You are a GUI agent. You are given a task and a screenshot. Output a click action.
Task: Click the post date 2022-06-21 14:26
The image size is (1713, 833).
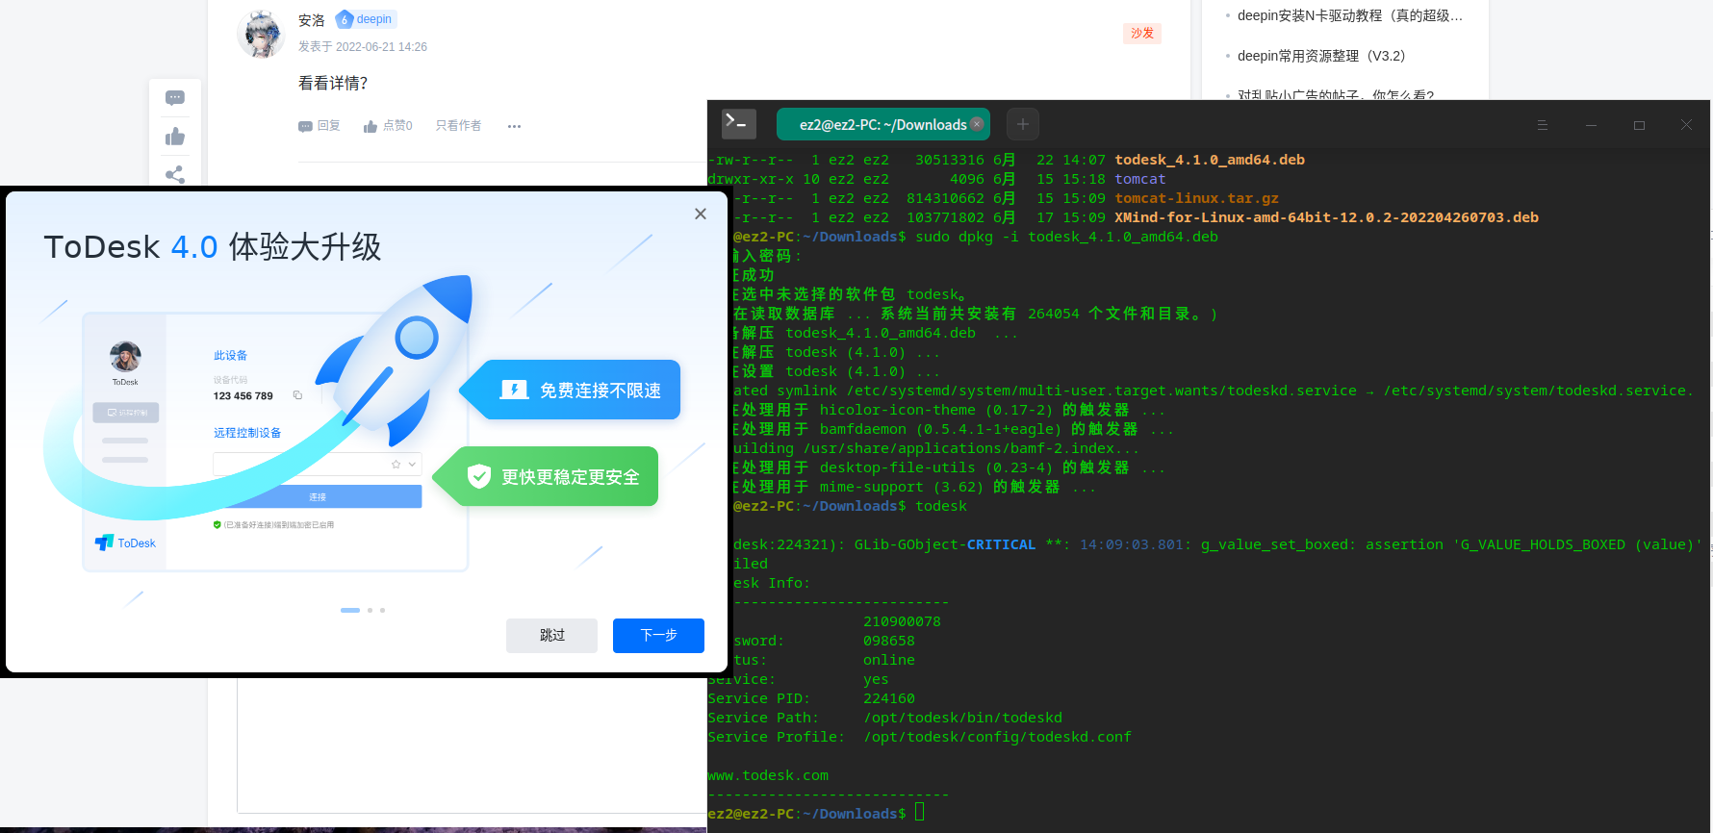coord(381,46)
